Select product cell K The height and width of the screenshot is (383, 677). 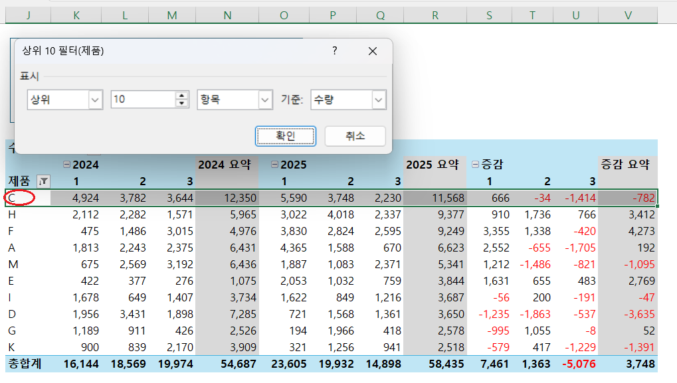pos(28,347)
